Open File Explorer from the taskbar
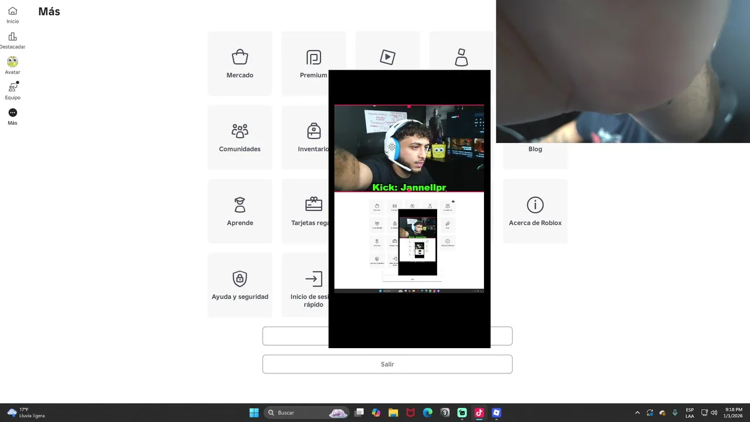 [x=393, y=413]
